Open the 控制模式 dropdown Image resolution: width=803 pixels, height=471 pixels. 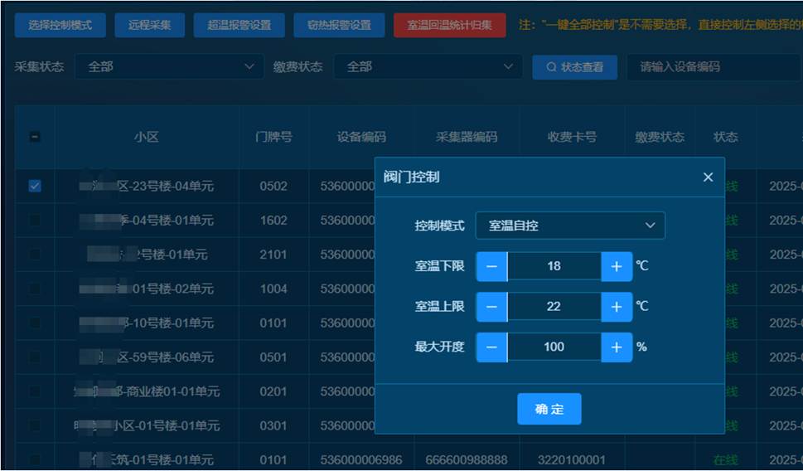coord(569,225)
